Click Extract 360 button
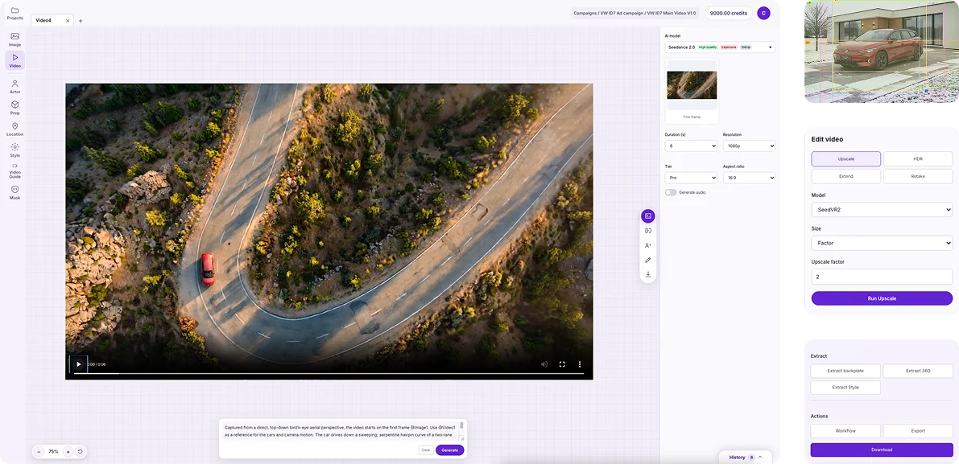This screenshot has height=464, width=959. coord(918,371)
